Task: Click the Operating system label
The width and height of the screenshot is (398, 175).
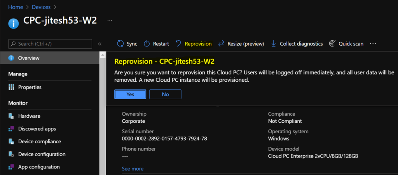Action: tap(288, 132)
